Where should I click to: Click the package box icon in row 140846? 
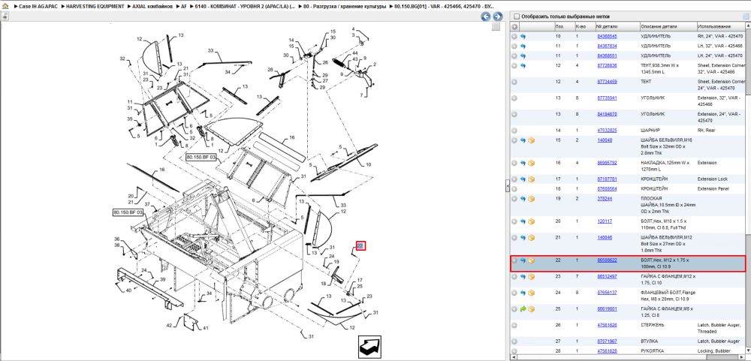coord(531,238)
